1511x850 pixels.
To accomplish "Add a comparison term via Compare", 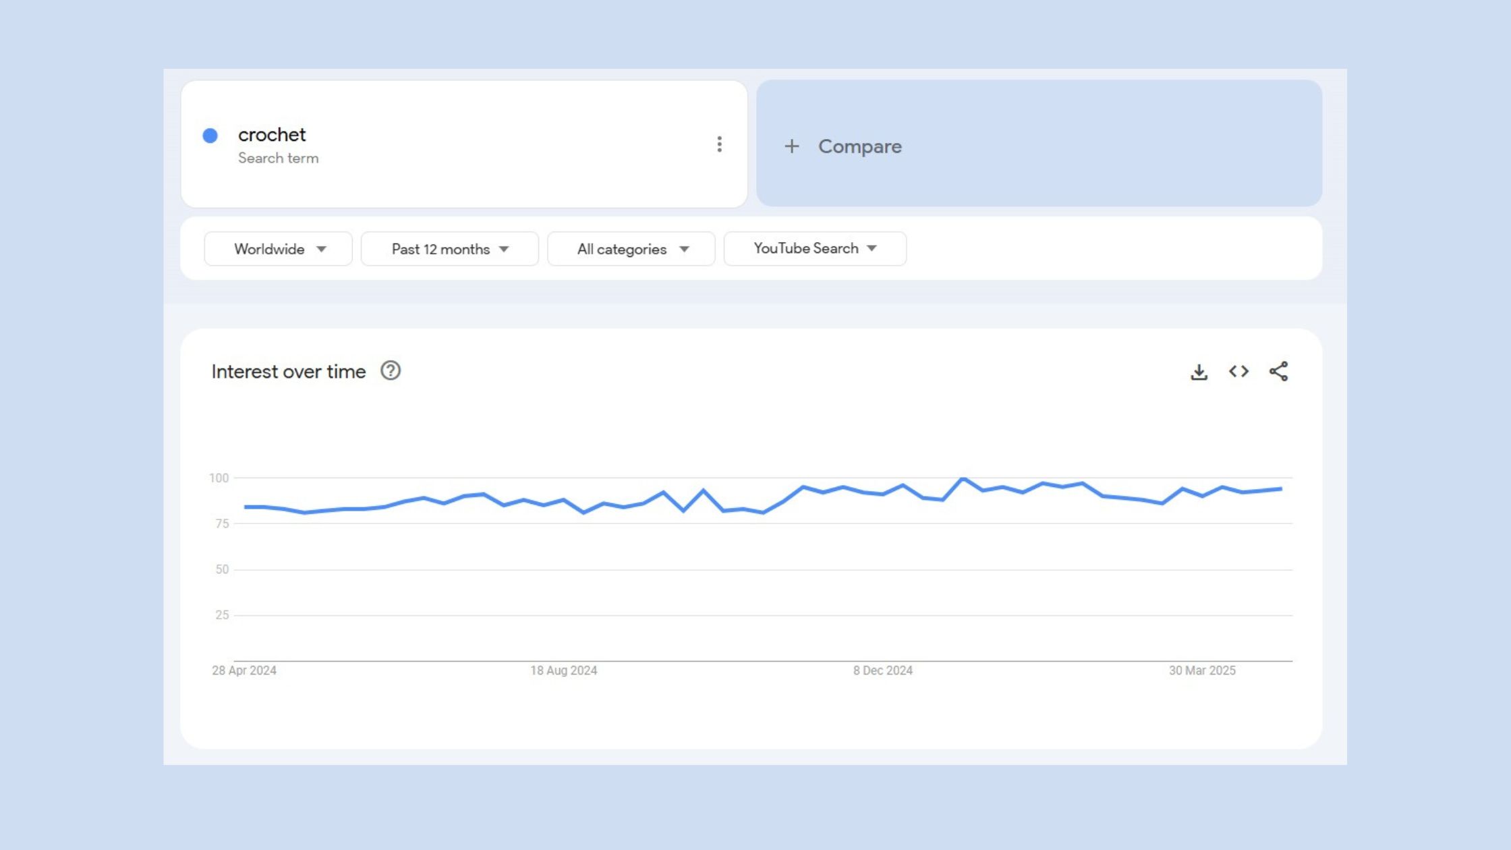I will [1039, 144].
